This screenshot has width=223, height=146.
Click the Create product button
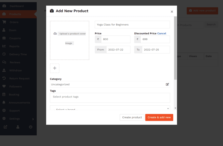[x=132, y=117]
